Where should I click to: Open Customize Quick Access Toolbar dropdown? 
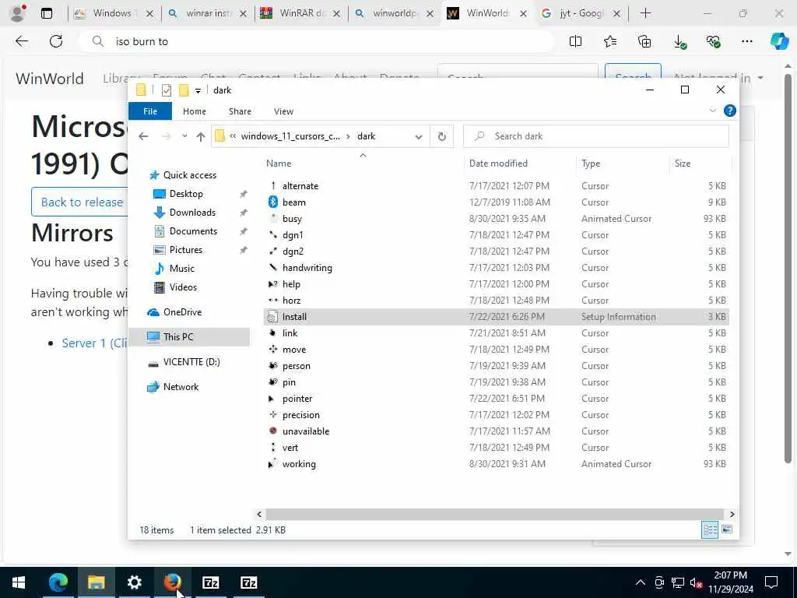198,91
